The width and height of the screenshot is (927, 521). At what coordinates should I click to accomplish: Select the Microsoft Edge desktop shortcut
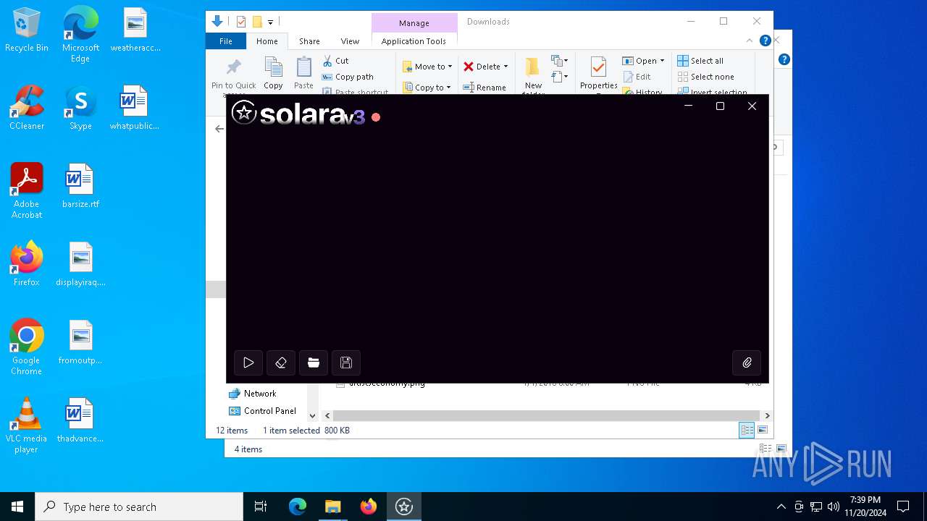(x=80, y=35)
